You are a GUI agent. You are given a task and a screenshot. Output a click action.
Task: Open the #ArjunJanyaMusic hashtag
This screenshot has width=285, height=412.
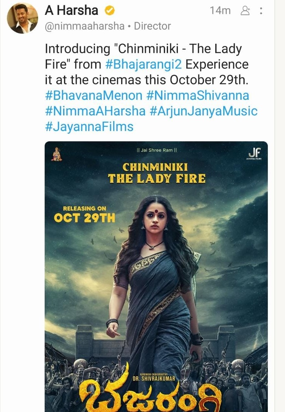click(203, 111)
